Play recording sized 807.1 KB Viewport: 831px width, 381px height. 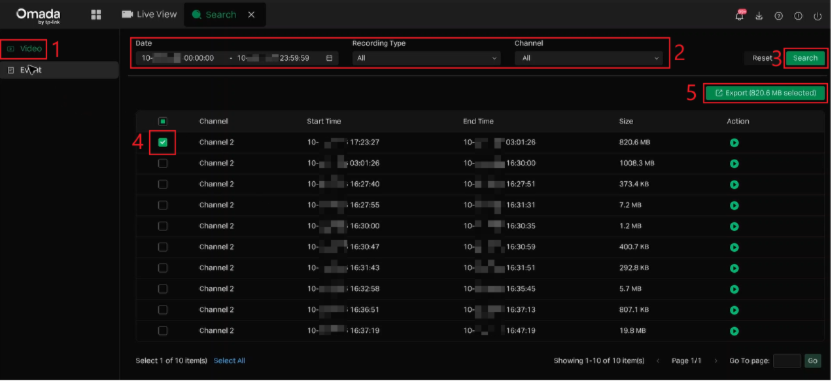click(734, 310)
